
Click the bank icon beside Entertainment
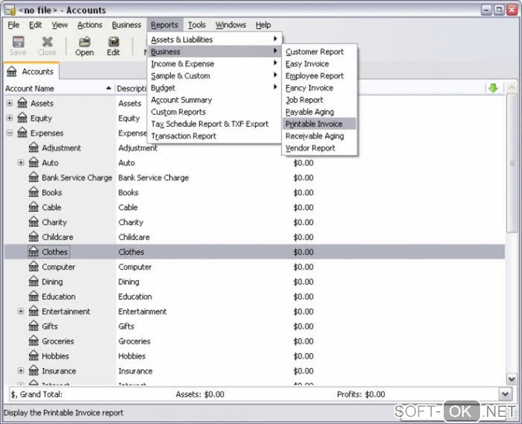(x=34, y=311)
